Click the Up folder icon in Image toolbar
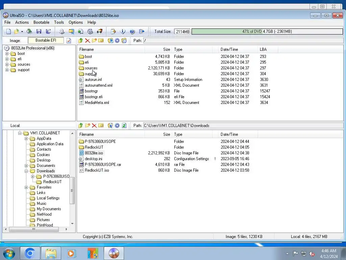 [80, 41]
